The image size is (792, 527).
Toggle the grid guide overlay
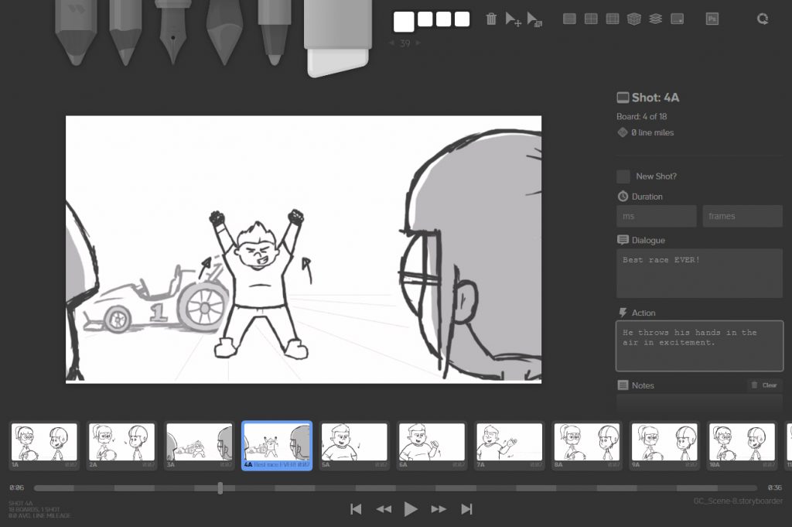click(x=569, y=19)
